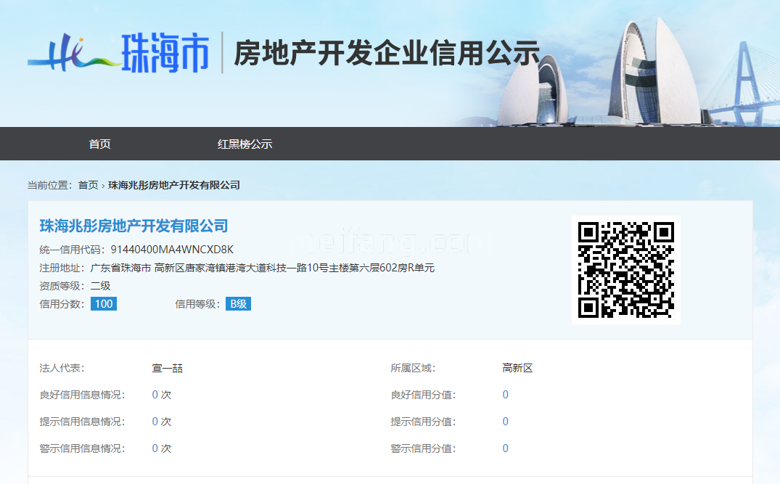Open the 首页 navigation menu item

(99, 144)
